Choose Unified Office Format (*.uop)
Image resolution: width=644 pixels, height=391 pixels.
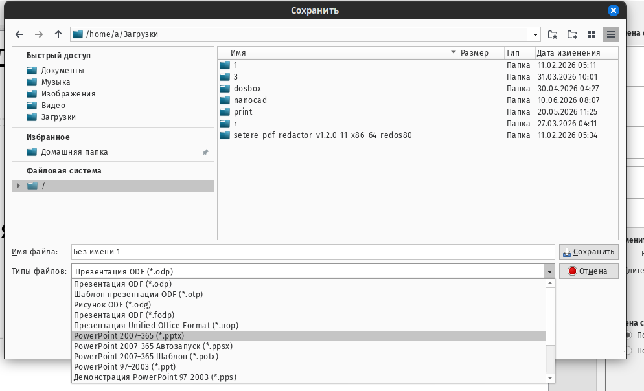[x=308, y=326]
